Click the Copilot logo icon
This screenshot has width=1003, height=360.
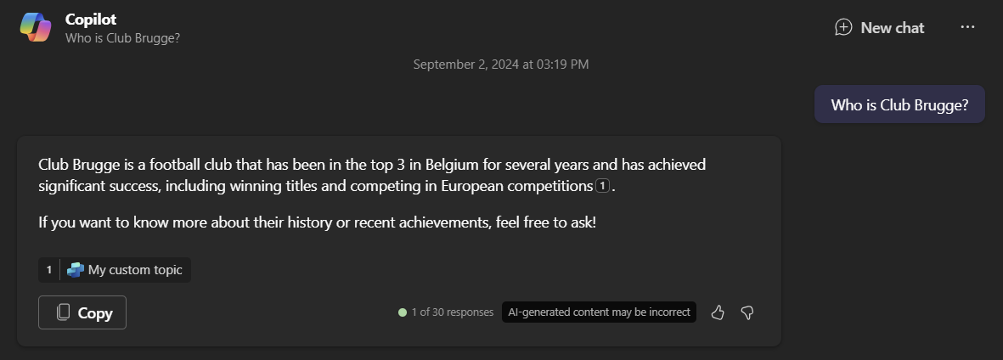click(36, 27)
